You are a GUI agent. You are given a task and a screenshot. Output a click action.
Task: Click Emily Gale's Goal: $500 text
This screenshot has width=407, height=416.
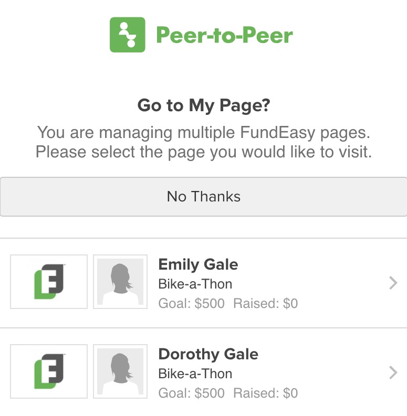click(191, 303)
